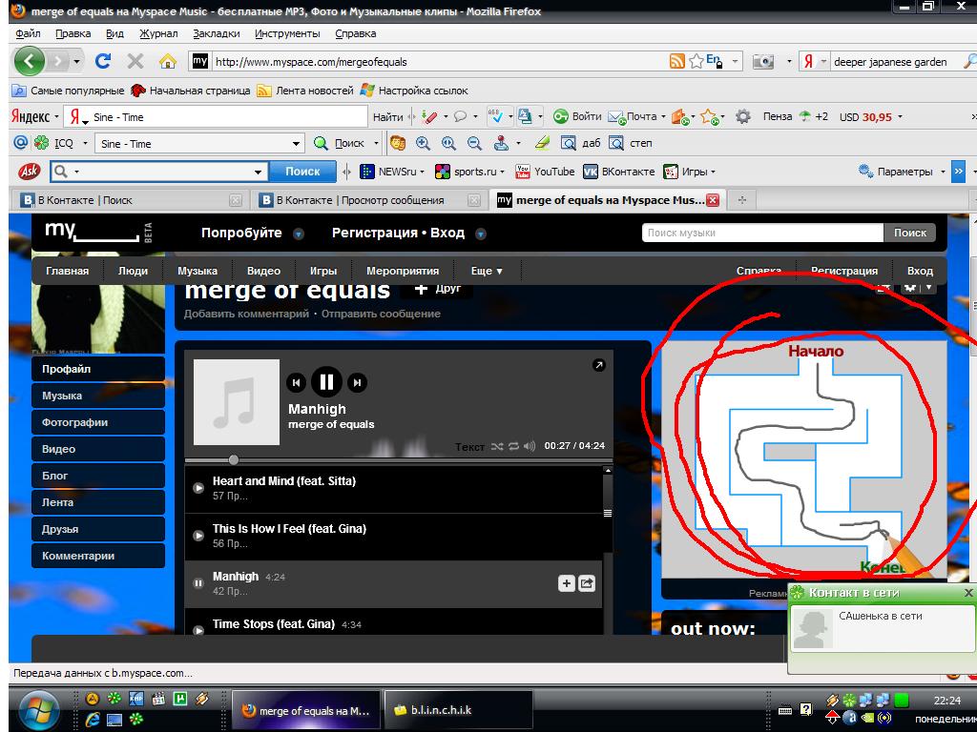Close the Контакт в сети notification
977x732 pixels.
click(967, 593)
